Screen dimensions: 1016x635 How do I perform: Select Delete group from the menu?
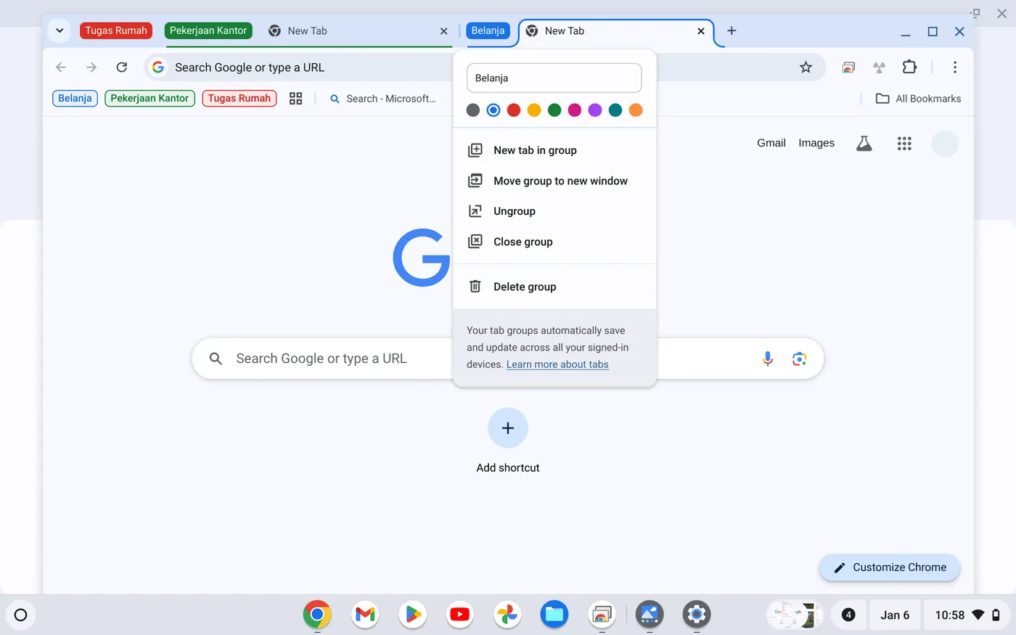click(554, 287)
